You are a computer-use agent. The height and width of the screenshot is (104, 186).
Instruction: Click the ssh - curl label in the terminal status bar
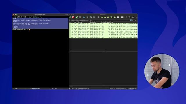[x=54, y=88]
